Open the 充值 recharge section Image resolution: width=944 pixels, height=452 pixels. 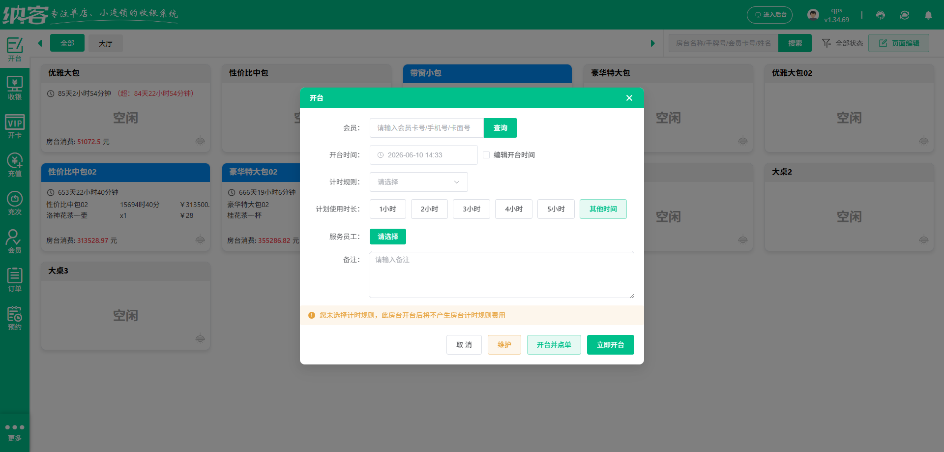pos(15,165)
